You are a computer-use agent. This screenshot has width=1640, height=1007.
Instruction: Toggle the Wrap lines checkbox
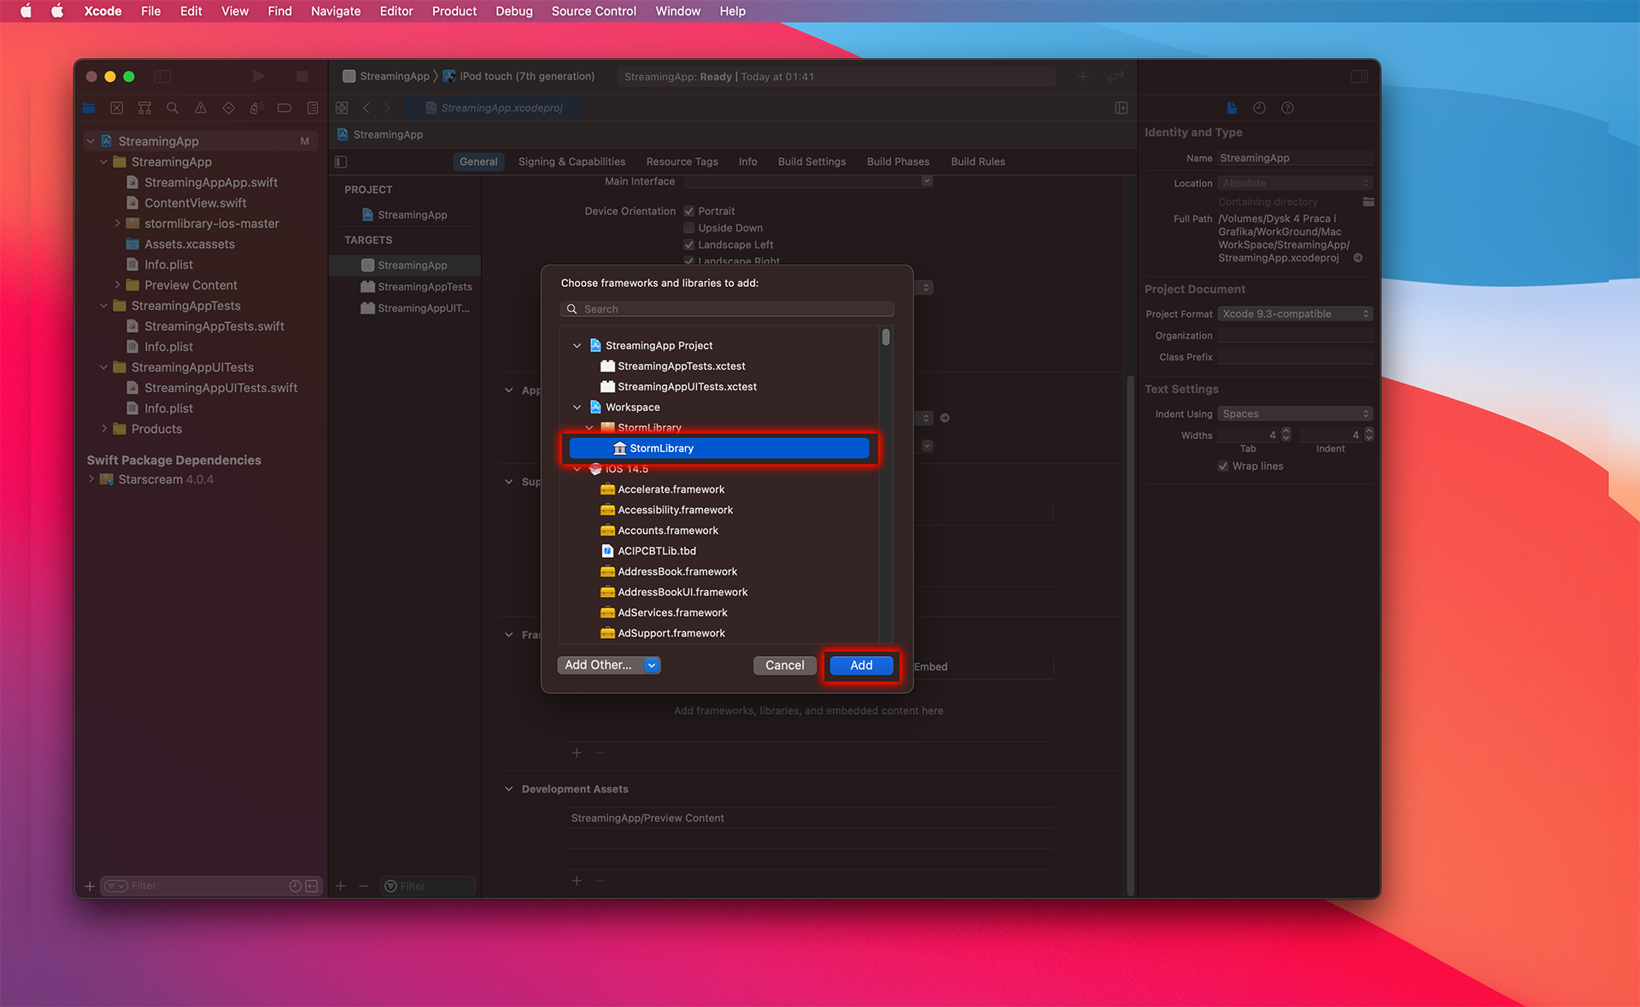[1223, 466]
